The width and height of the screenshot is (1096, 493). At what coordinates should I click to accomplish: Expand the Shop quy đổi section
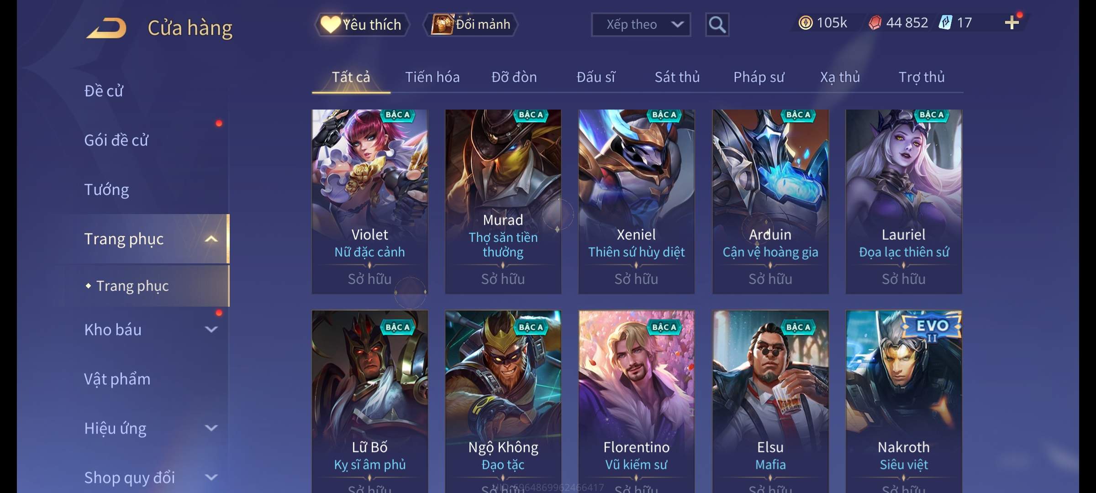211,477
